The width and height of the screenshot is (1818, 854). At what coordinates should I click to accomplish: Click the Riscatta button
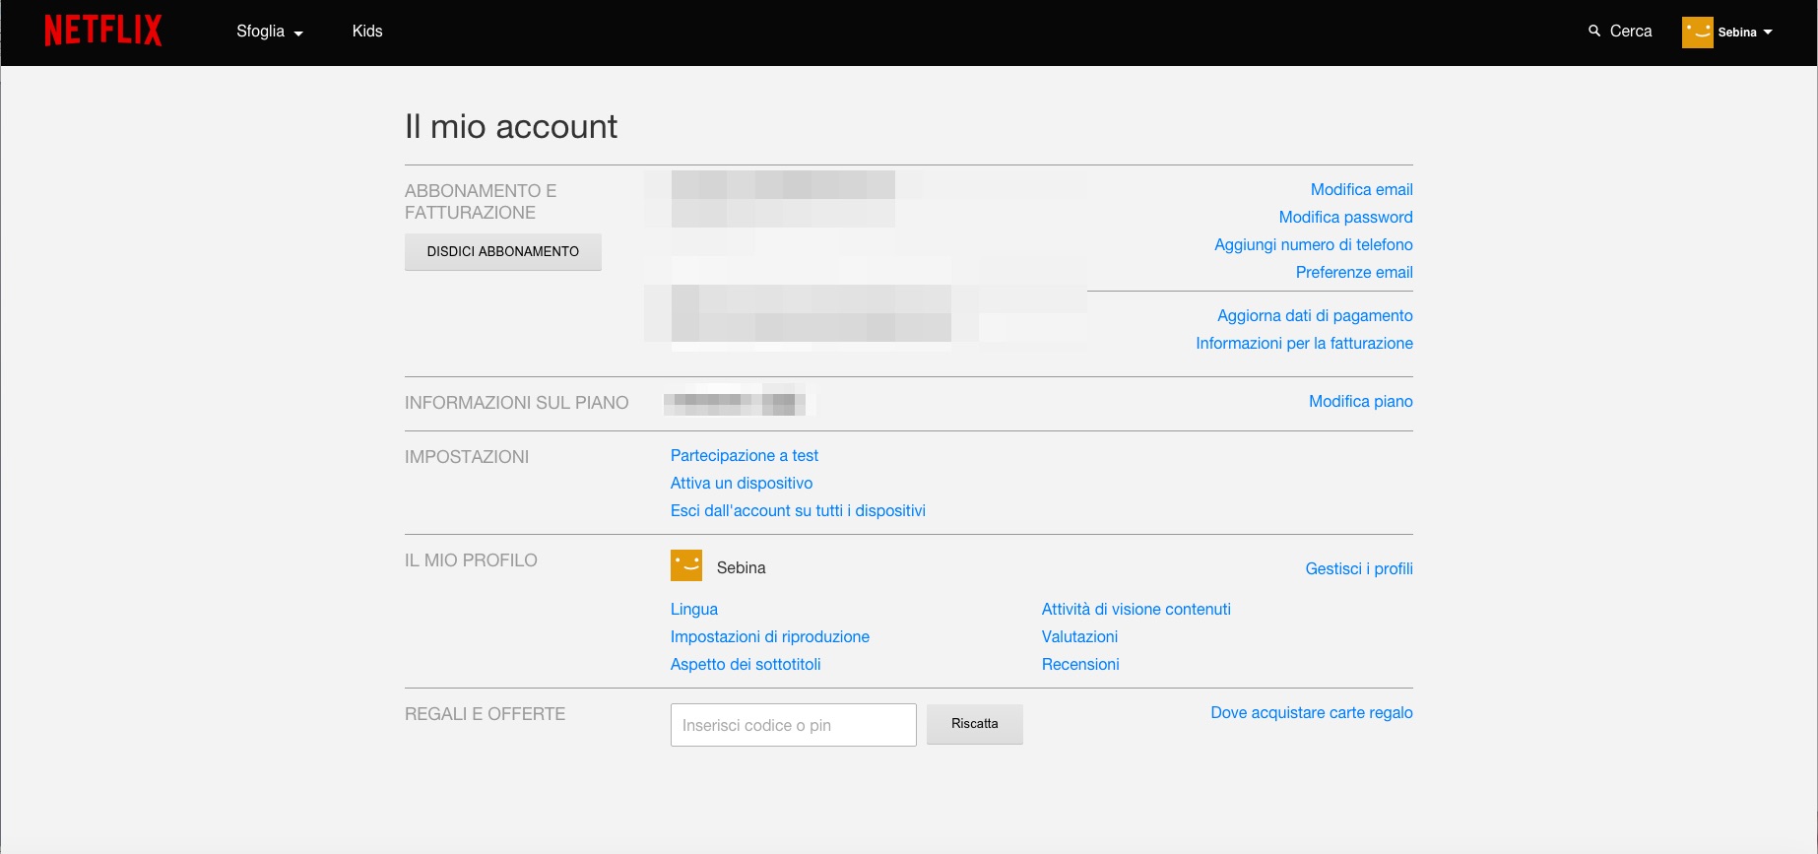tap(974, 724)
